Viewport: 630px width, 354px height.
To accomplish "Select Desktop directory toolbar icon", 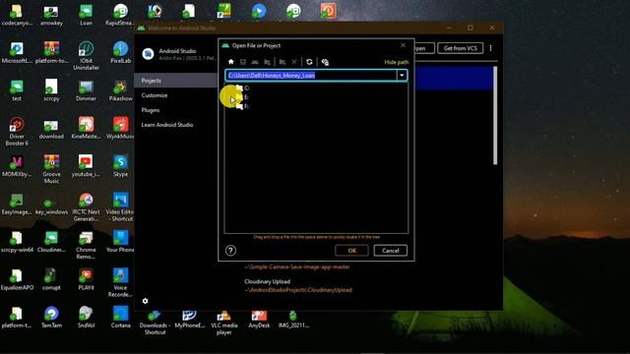I will pyautogui.click(x=243, y=62).
